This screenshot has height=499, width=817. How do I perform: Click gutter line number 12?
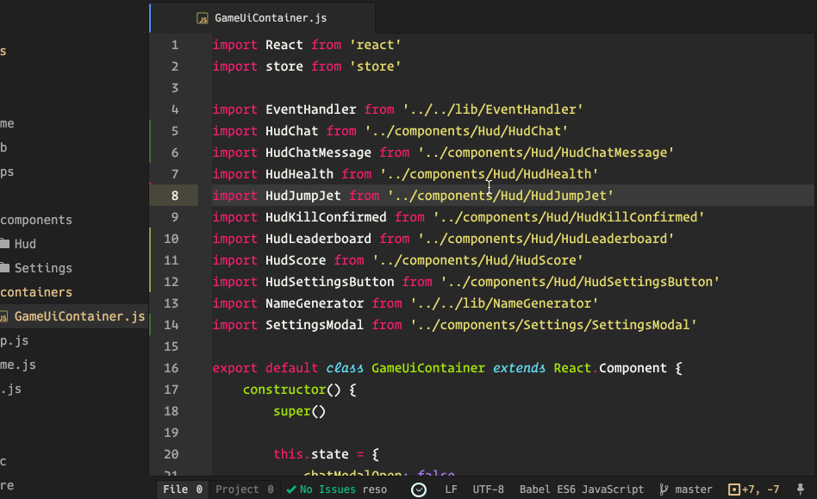(x=172, y=282)
